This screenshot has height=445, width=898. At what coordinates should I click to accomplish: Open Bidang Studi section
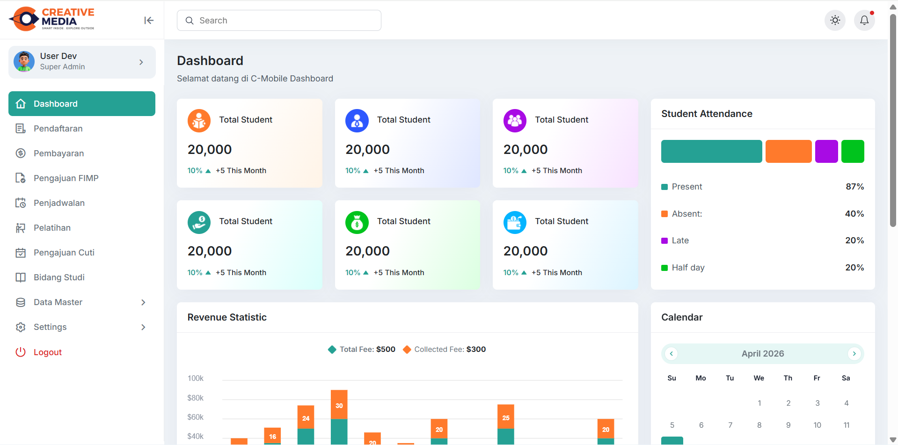pyautogui.click(x=82, y=277)
